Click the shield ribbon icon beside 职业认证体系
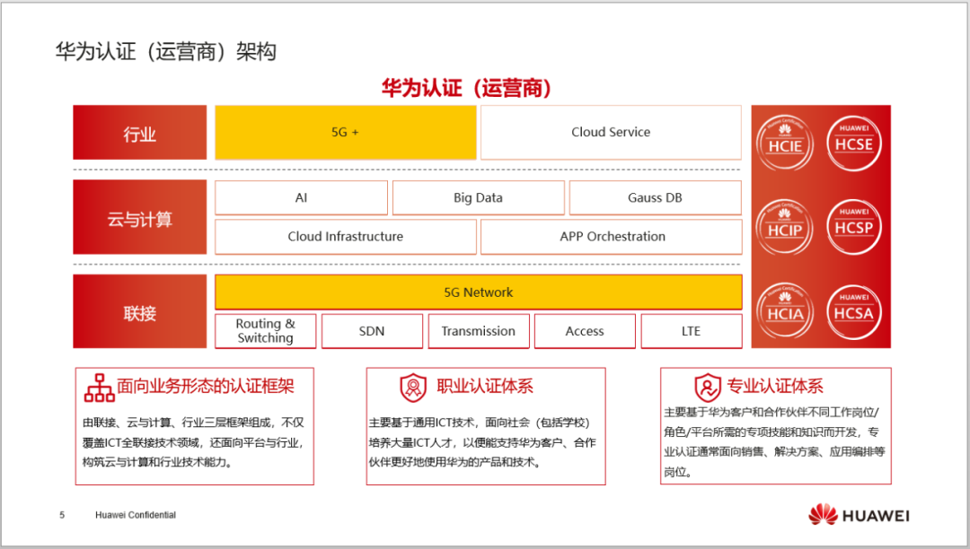 point(413,388)
